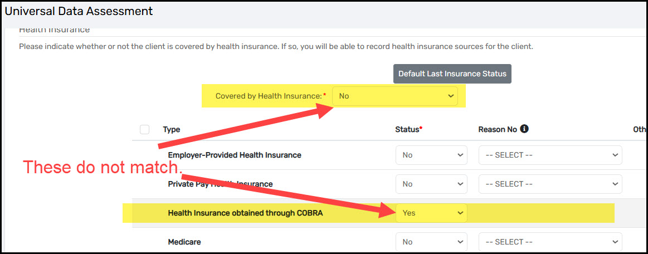Image resolution: width=648 pixels, height=254 pixels.
Task: Click the Reason No info icon
Action: click(524, 129)
